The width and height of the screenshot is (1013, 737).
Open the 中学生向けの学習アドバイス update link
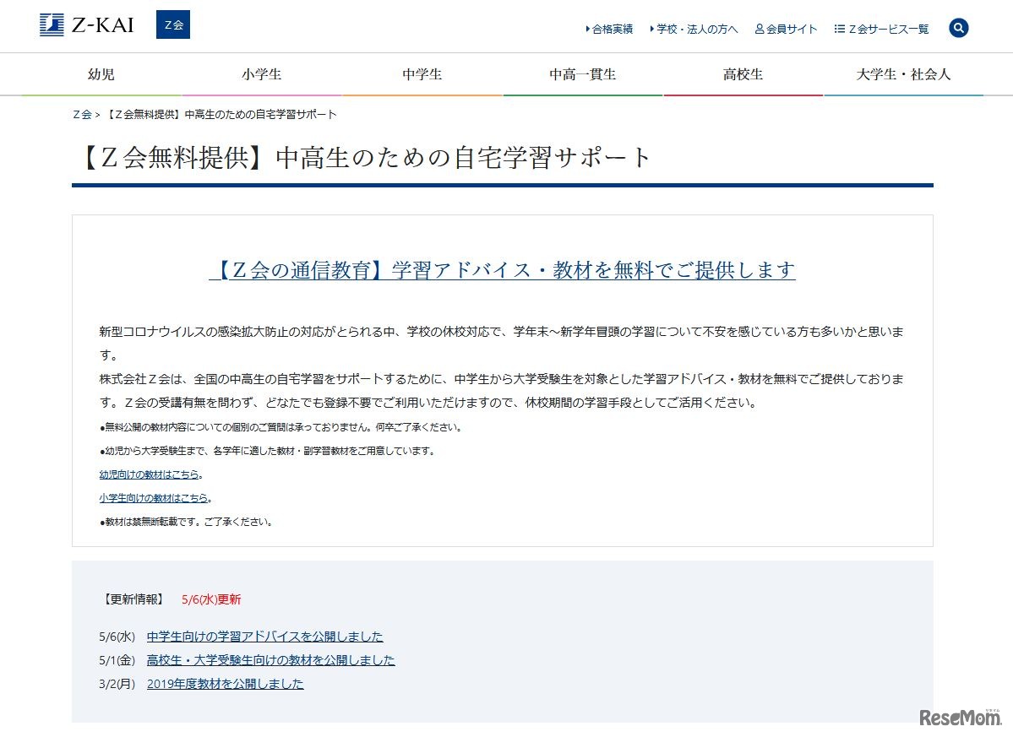(264, 636)
